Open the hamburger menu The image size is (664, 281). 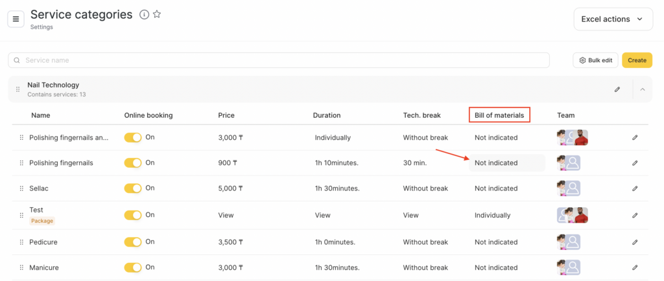point(16,19)
